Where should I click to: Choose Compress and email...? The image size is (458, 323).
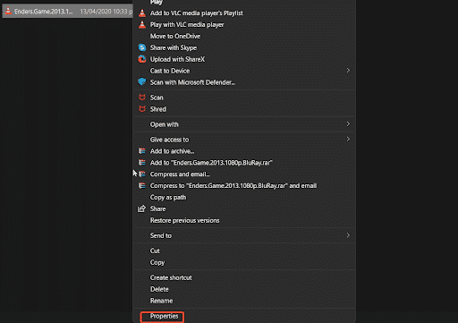click(x=180, y=174)
